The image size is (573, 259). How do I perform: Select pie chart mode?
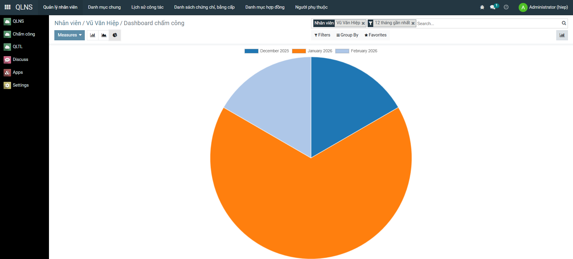115,35
